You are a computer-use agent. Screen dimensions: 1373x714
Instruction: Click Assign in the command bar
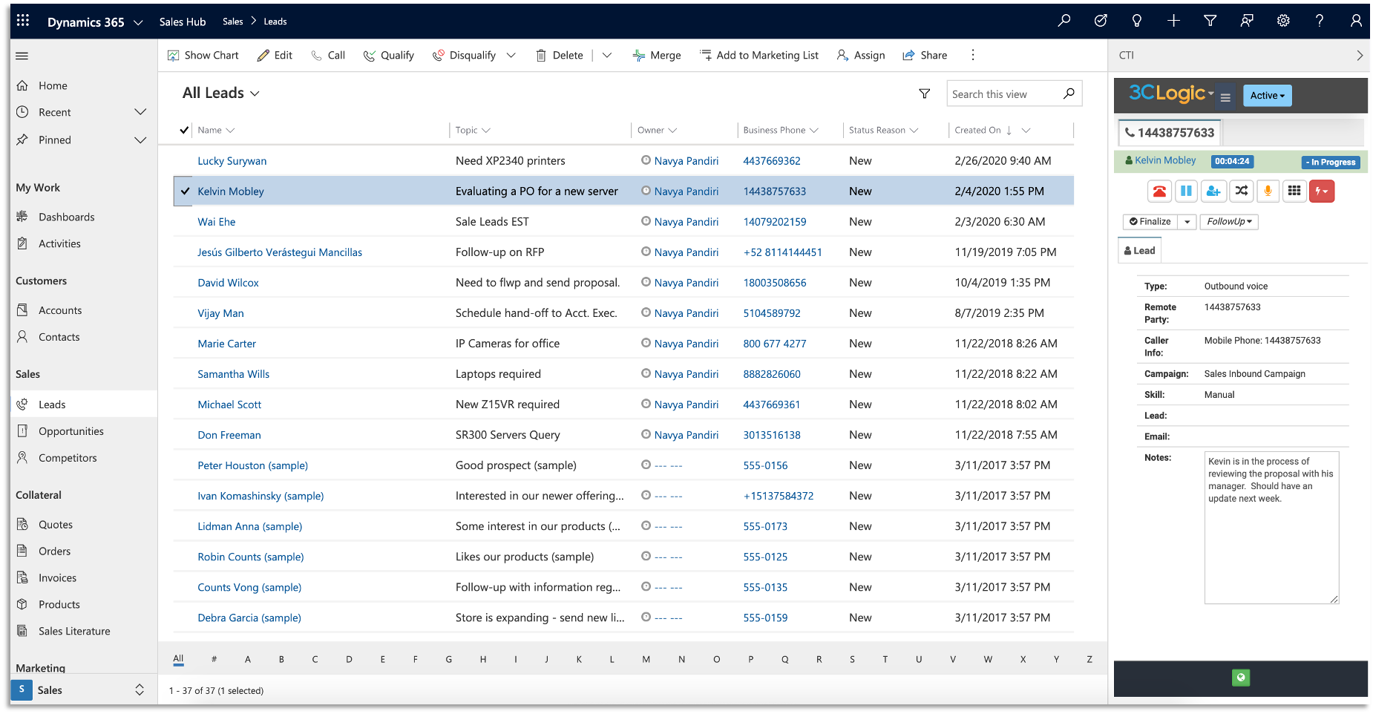(861, 55)
